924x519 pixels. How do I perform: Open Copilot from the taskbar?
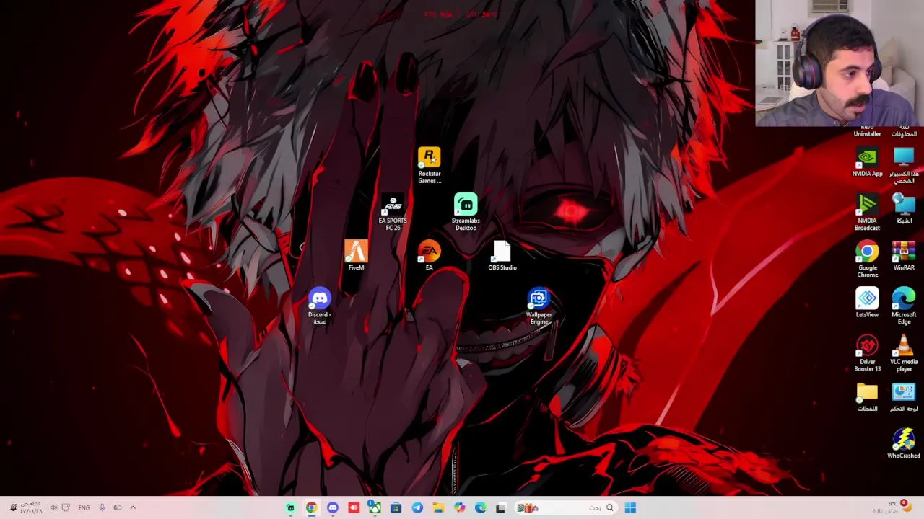pos(459,507)
